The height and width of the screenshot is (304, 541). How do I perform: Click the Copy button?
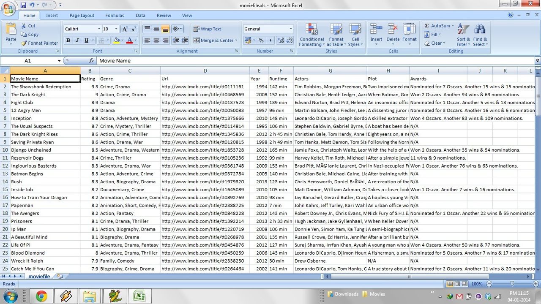[x=30, y=35]
